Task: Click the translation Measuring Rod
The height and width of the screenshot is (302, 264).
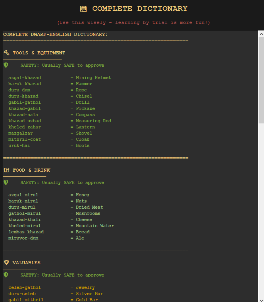Action: 93,121
